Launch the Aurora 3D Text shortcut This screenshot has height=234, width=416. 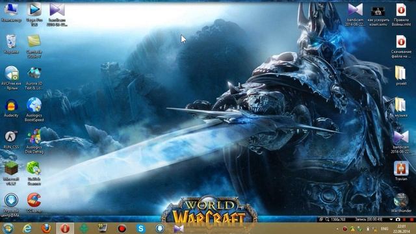click(x=34, y=77)
